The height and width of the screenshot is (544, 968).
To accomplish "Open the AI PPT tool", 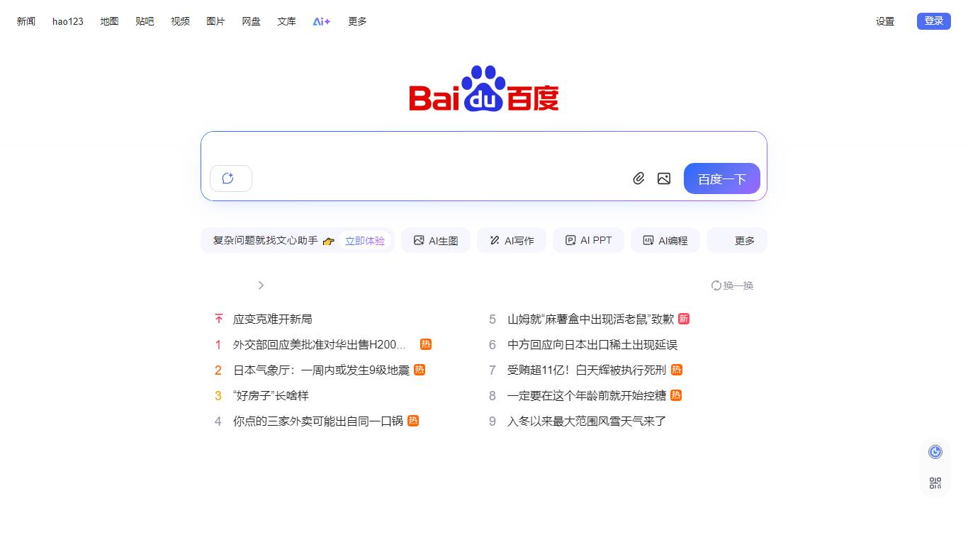I will click(588, 240).
